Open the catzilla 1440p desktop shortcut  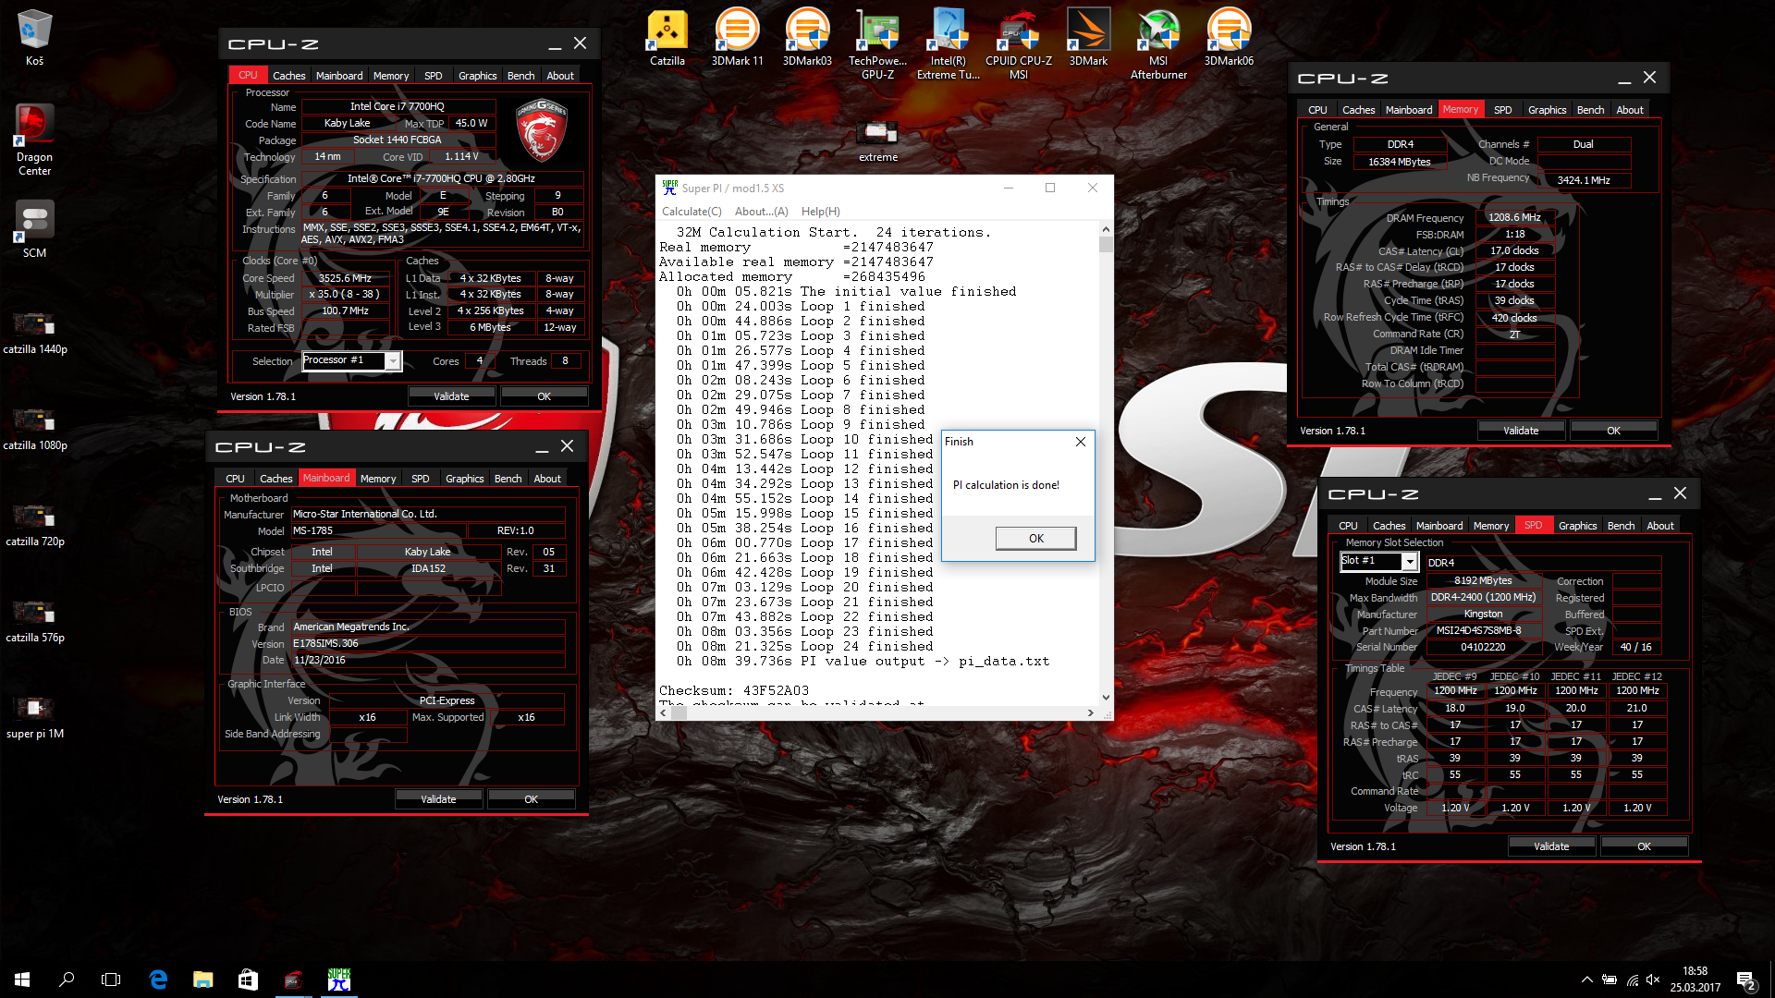pyautogui.click(x=34, y=333)
